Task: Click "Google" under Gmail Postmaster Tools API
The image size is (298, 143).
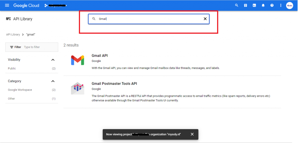Action: (x=96, y=89)
